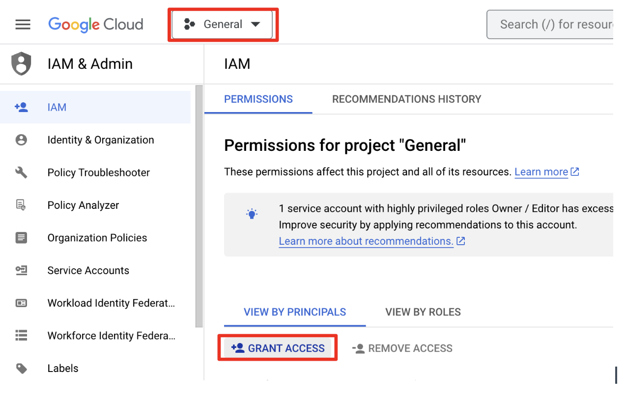The height and width of the screenshot is (400, 626).
Task: Open the General project selector dropdown
Action: click(222, 25)
